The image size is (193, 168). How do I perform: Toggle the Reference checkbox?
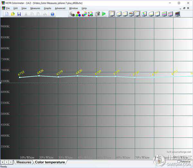point(179,162)
